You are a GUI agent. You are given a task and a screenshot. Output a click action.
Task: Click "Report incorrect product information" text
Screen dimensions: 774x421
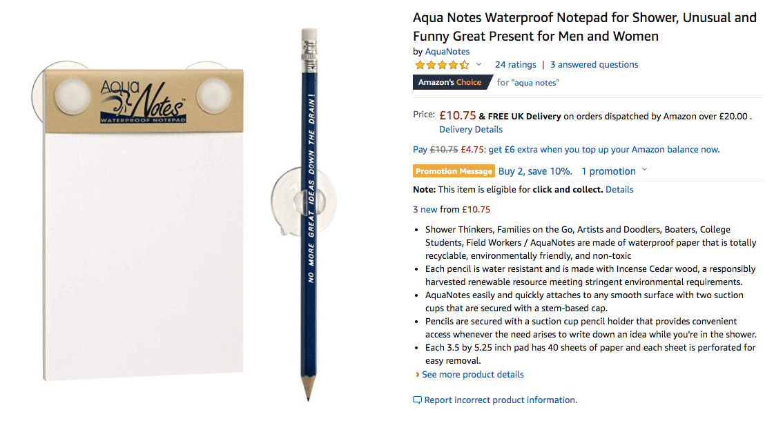click(x=500, y=400)
